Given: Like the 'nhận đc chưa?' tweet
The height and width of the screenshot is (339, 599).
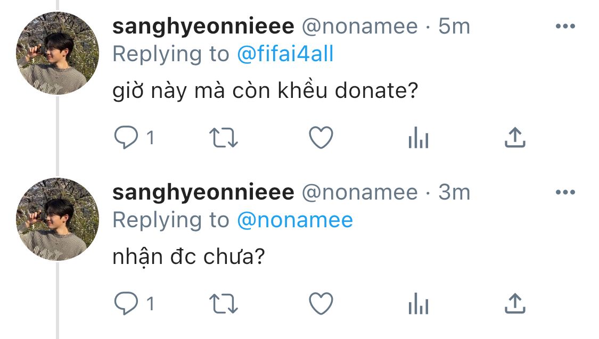Looking at the screenshot, I should click(x=321, y=303).
